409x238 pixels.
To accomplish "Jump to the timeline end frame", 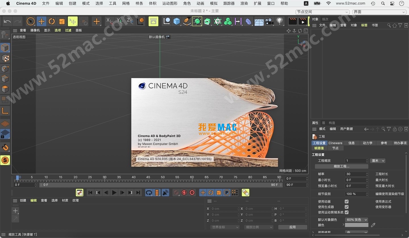I will pos(138,193).
